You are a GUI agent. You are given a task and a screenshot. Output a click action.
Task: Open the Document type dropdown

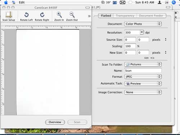(x=143, y=24)
